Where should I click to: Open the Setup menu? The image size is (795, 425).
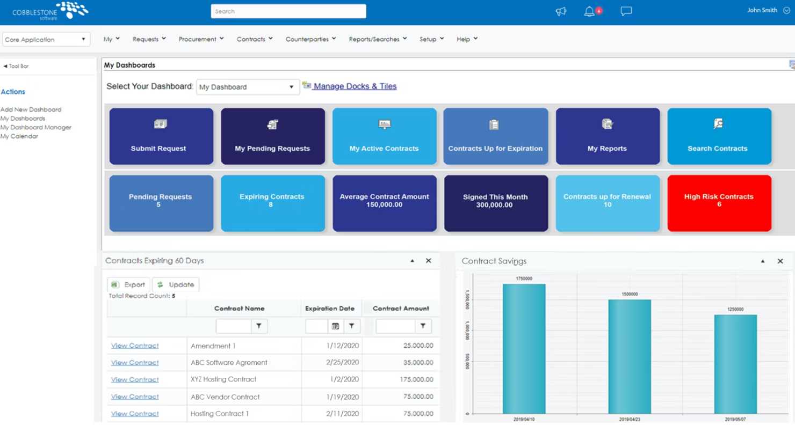tap(431, 39)
